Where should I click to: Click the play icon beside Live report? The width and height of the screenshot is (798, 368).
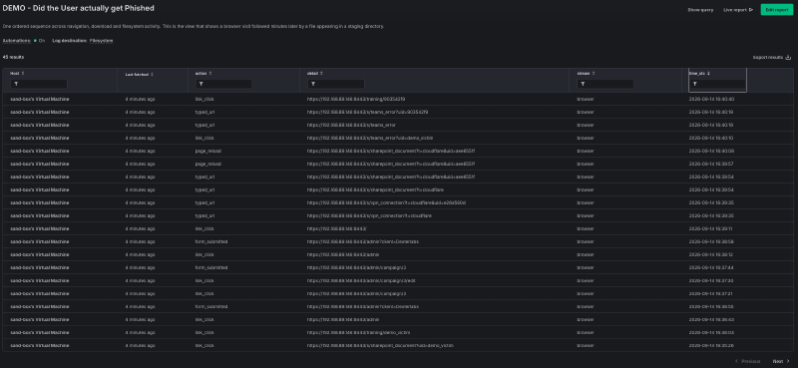[751, 10]
